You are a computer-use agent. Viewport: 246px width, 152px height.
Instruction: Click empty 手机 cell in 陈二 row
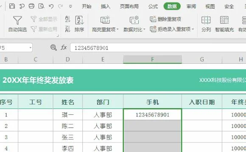tap(153, 126)
